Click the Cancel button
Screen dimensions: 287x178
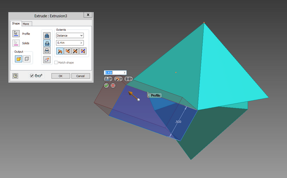[81, 76]
